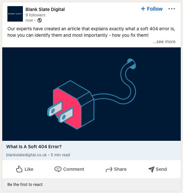Expand post text with see more

coord(164,42)
